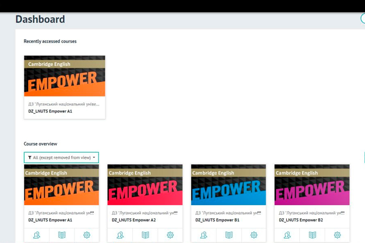Open recently accessed 'DZ_LNUTS Empower A1' link
Screen dimensions: 365x243
[x=50, y=111]
